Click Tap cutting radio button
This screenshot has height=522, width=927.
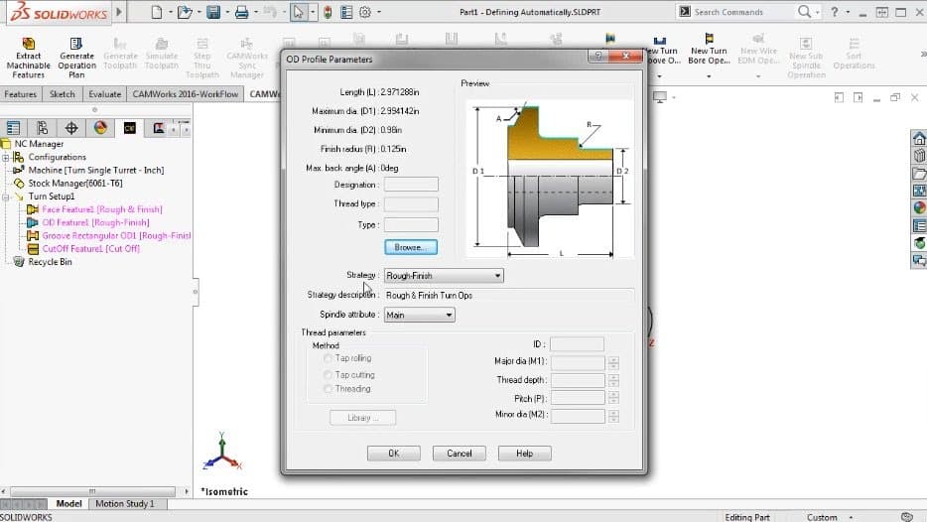click(x=329, y=375)
